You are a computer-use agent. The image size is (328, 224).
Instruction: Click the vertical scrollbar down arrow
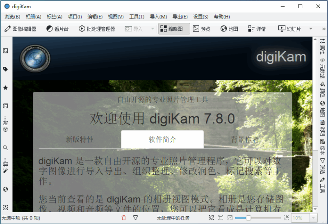tap(315, 209)
